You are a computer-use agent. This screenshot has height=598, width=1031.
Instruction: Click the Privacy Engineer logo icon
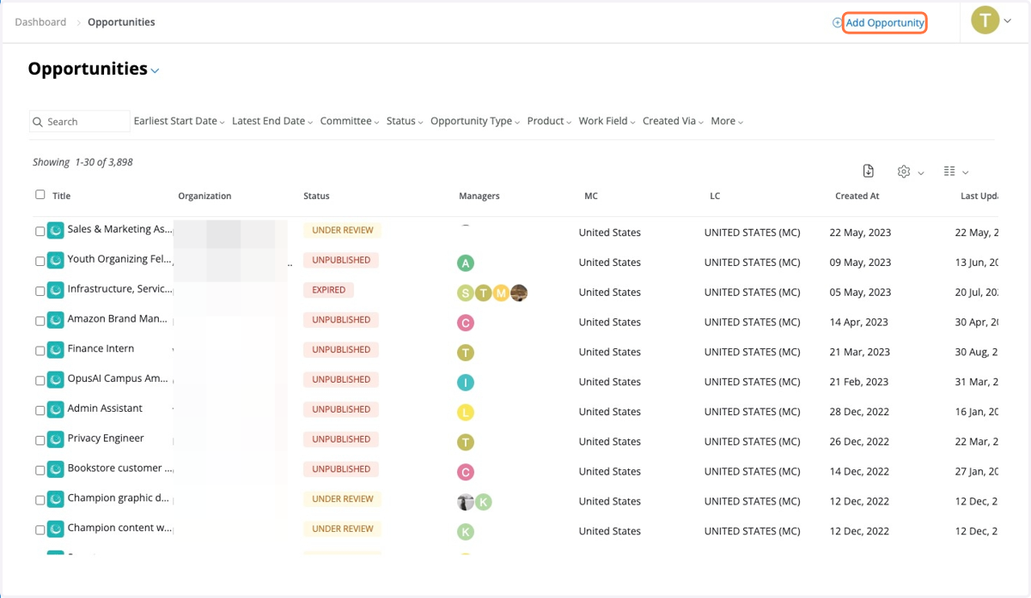coord(56,439)
